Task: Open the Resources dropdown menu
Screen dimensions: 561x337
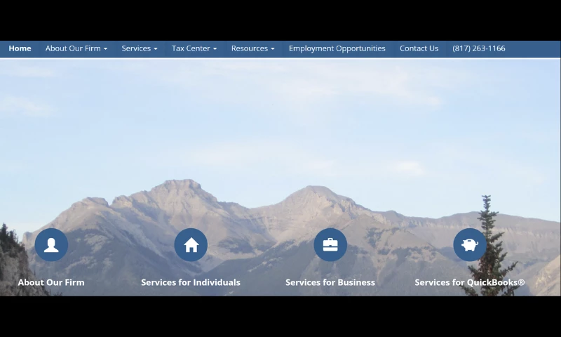Action: click(252, 48)
